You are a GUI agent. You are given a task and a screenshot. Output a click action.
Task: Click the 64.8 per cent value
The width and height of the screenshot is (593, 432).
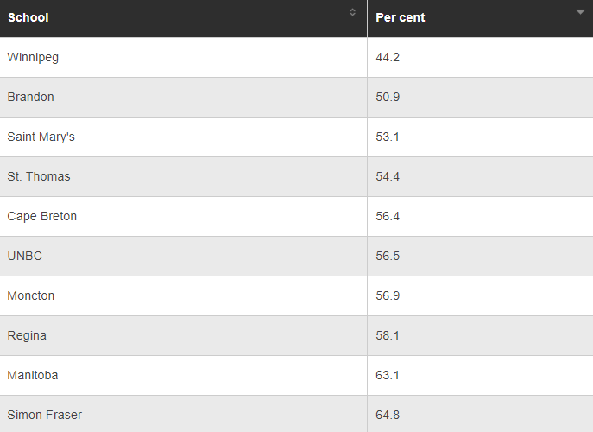tap(388, 415)
